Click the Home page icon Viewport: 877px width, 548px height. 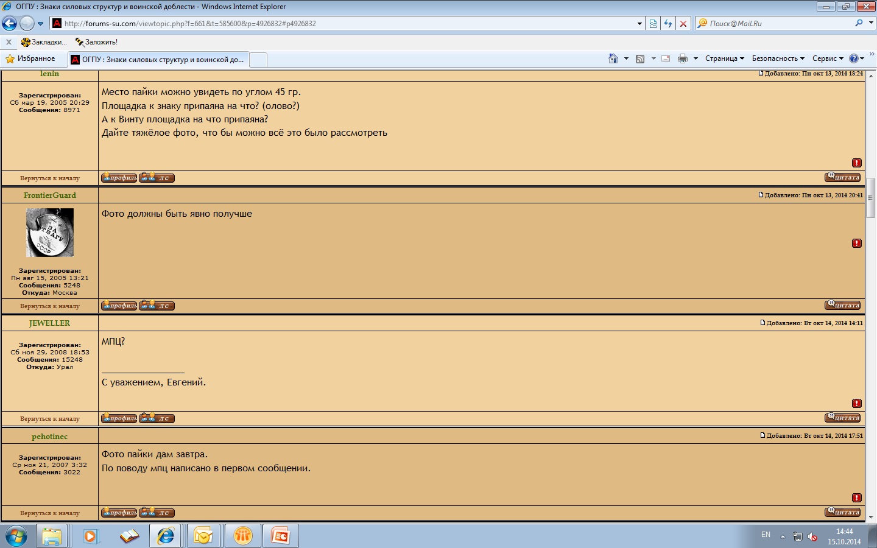(613, 58)
